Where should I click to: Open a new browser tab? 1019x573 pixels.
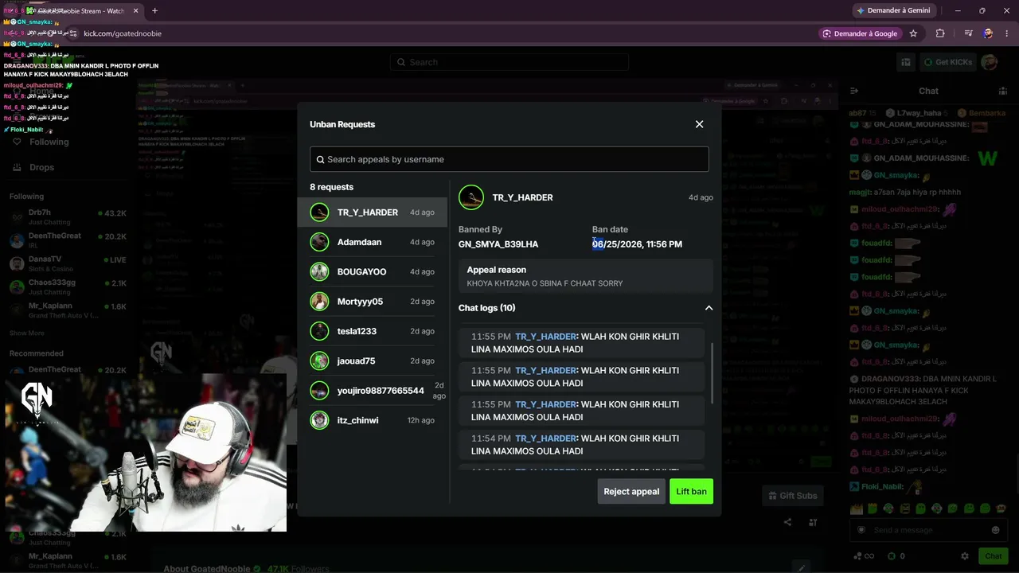154,10
